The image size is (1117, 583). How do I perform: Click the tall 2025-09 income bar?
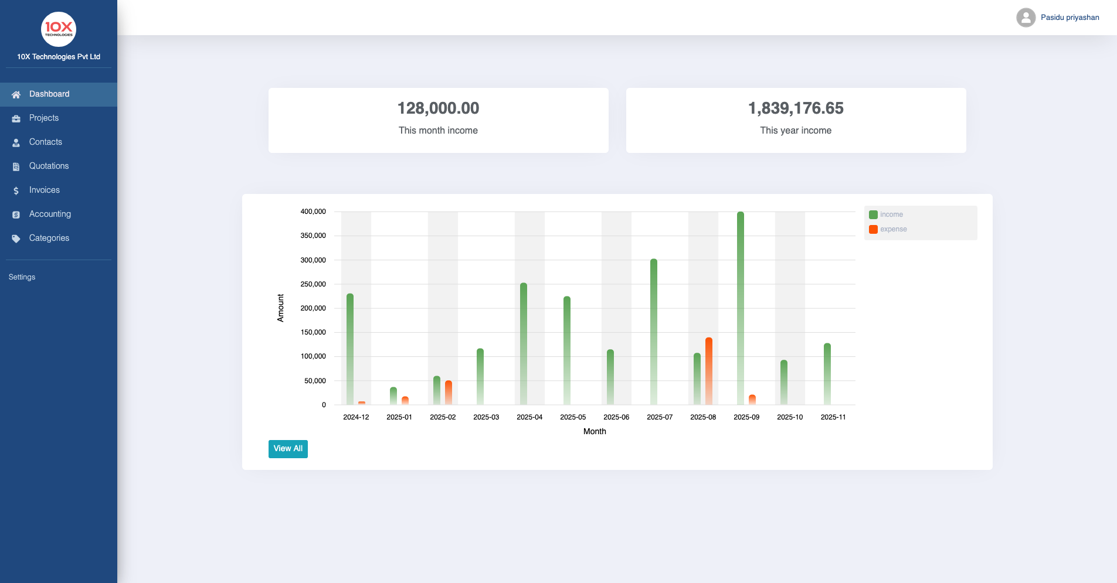pos(739,305)
